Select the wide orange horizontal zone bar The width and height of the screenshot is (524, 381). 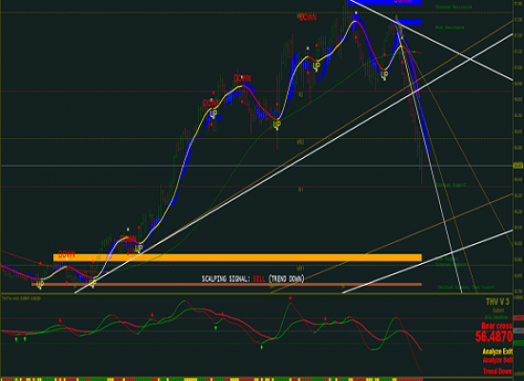[x=237, y=257]
